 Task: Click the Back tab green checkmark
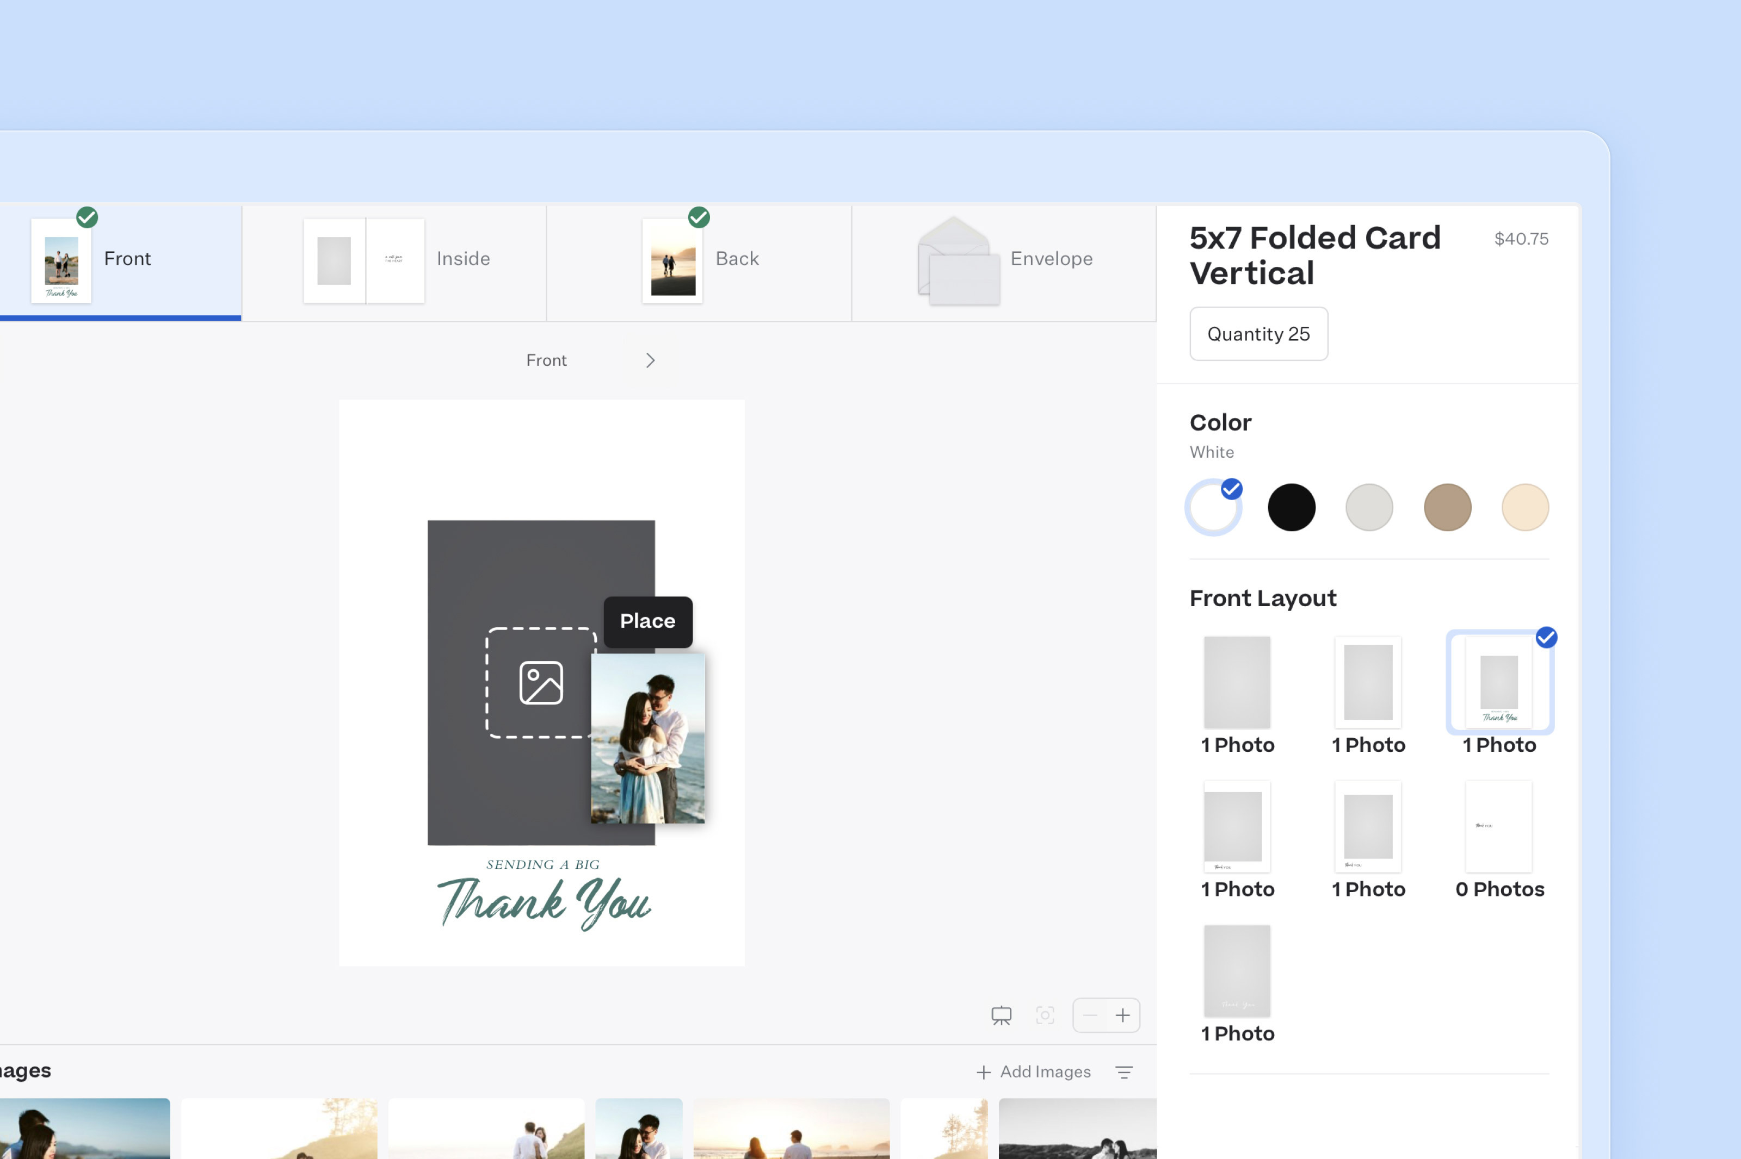pos(699,217)
